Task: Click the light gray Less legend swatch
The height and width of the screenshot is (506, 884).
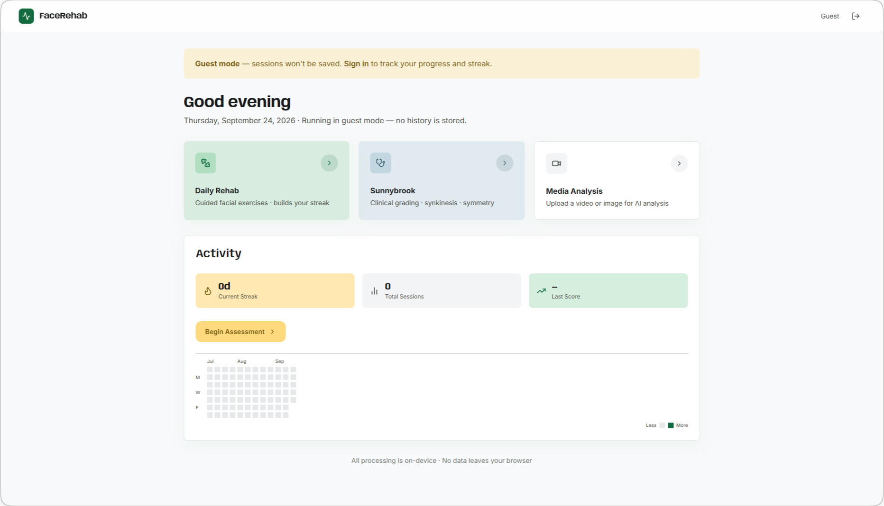Action: coord(662,425)
